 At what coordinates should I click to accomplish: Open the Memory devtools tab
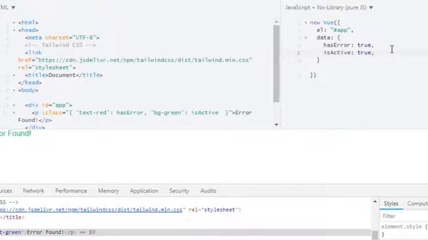(x=108, y=191)
